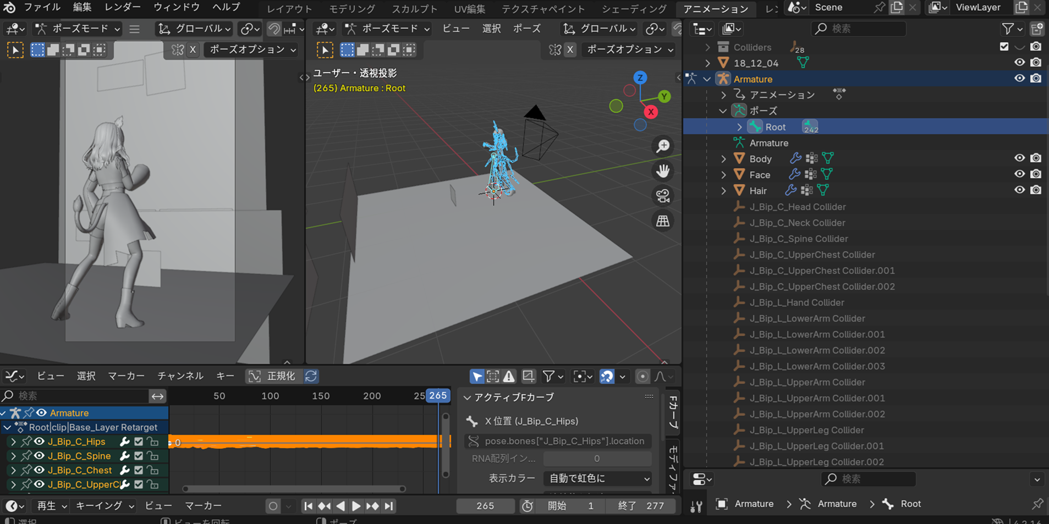
Task: Open the 表示カラー color mode selector
Action: click(597, 478)
